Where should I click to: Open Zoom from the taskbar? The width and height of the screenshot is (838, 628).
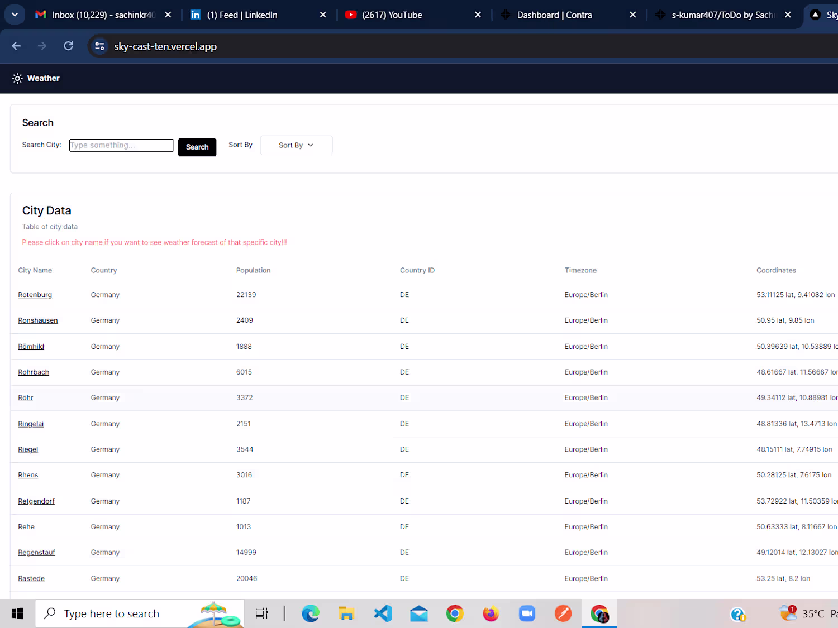coord(527,613)
